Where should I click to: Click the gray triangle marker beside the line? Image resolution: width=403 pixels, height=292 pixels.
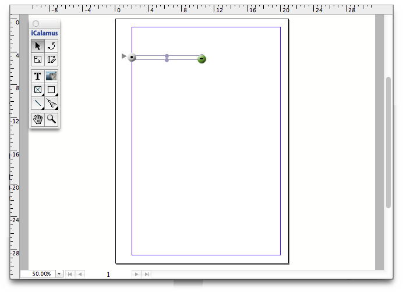pyautogui.click(x=124, y=56)
